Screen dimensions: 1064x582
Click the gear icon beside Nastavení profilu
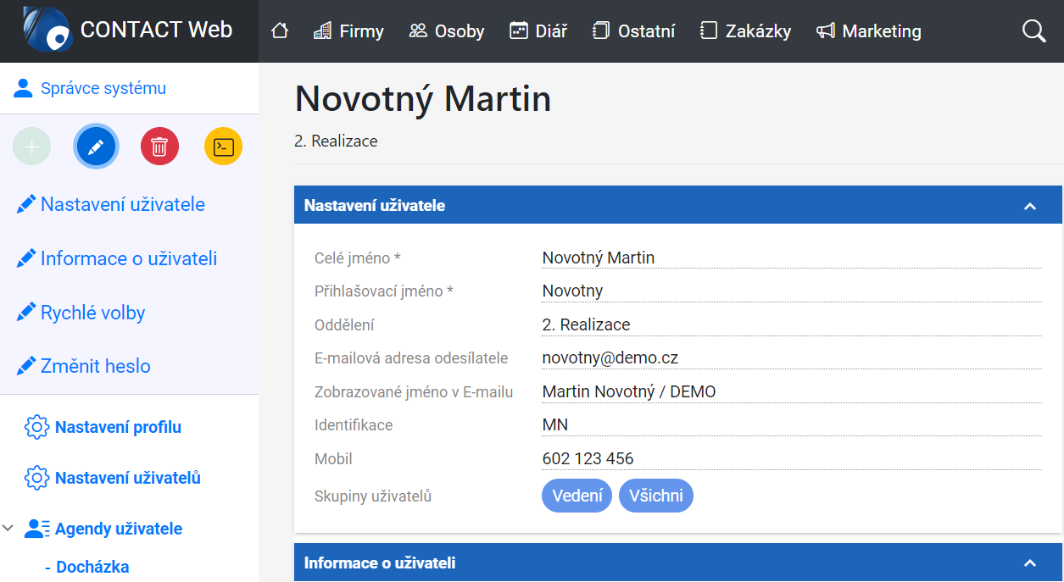coord(36,427)
